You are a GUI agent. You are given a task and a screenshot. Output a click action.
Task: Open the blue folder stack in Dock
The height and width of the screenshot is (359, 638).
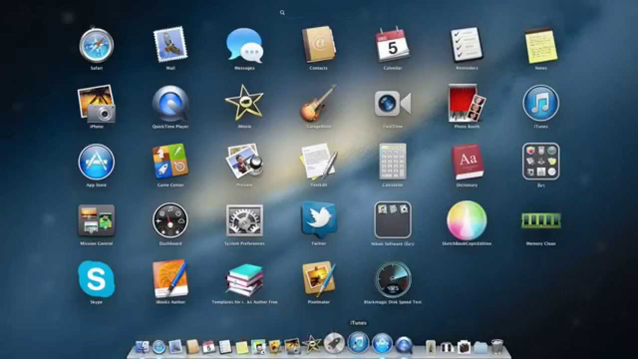tap(480, 347)
